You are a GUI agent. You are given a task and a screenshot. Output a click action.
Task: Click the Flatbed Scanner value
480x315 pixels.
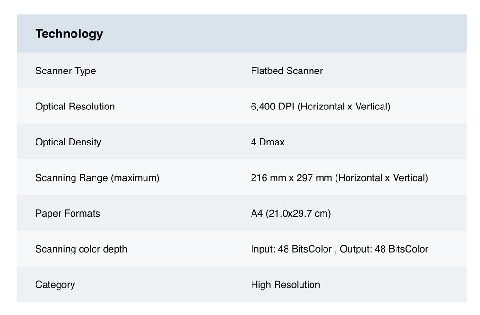click(287, 71)
